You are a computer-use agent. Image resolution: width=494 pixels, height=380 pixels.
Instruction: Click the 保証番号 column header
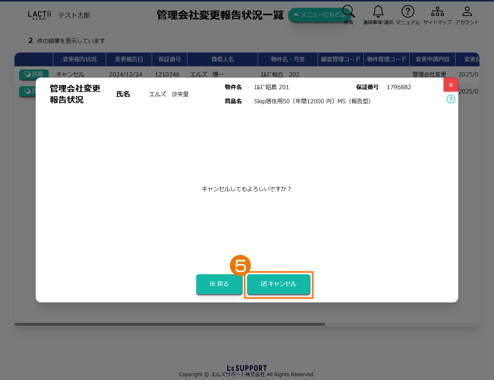(169, 59)
